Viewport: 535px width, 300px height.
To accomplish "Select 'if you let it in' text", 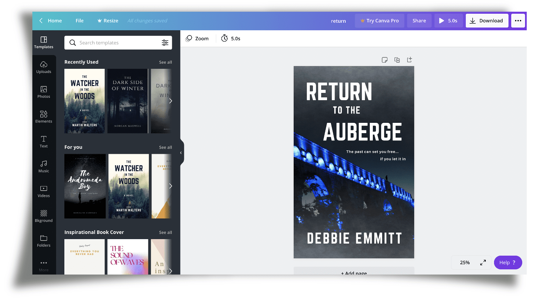I will pyautogui.click(x=393, y=159).
